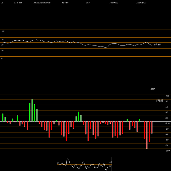The image size is (171, 171).
Task: Click the '(NOVARTI' symbol label
Action: (141, 3)
